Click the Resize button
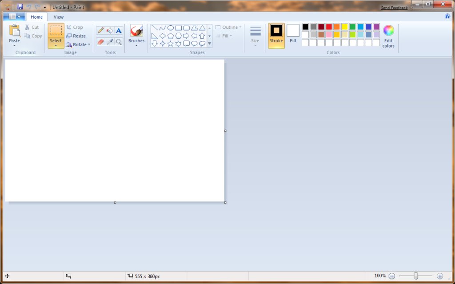This screenshot has width=455, height=284. pyautogui.click(x=76, y=36)
